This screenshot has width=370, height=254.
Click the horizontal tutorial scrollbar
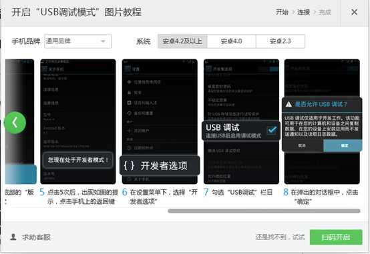264,211
